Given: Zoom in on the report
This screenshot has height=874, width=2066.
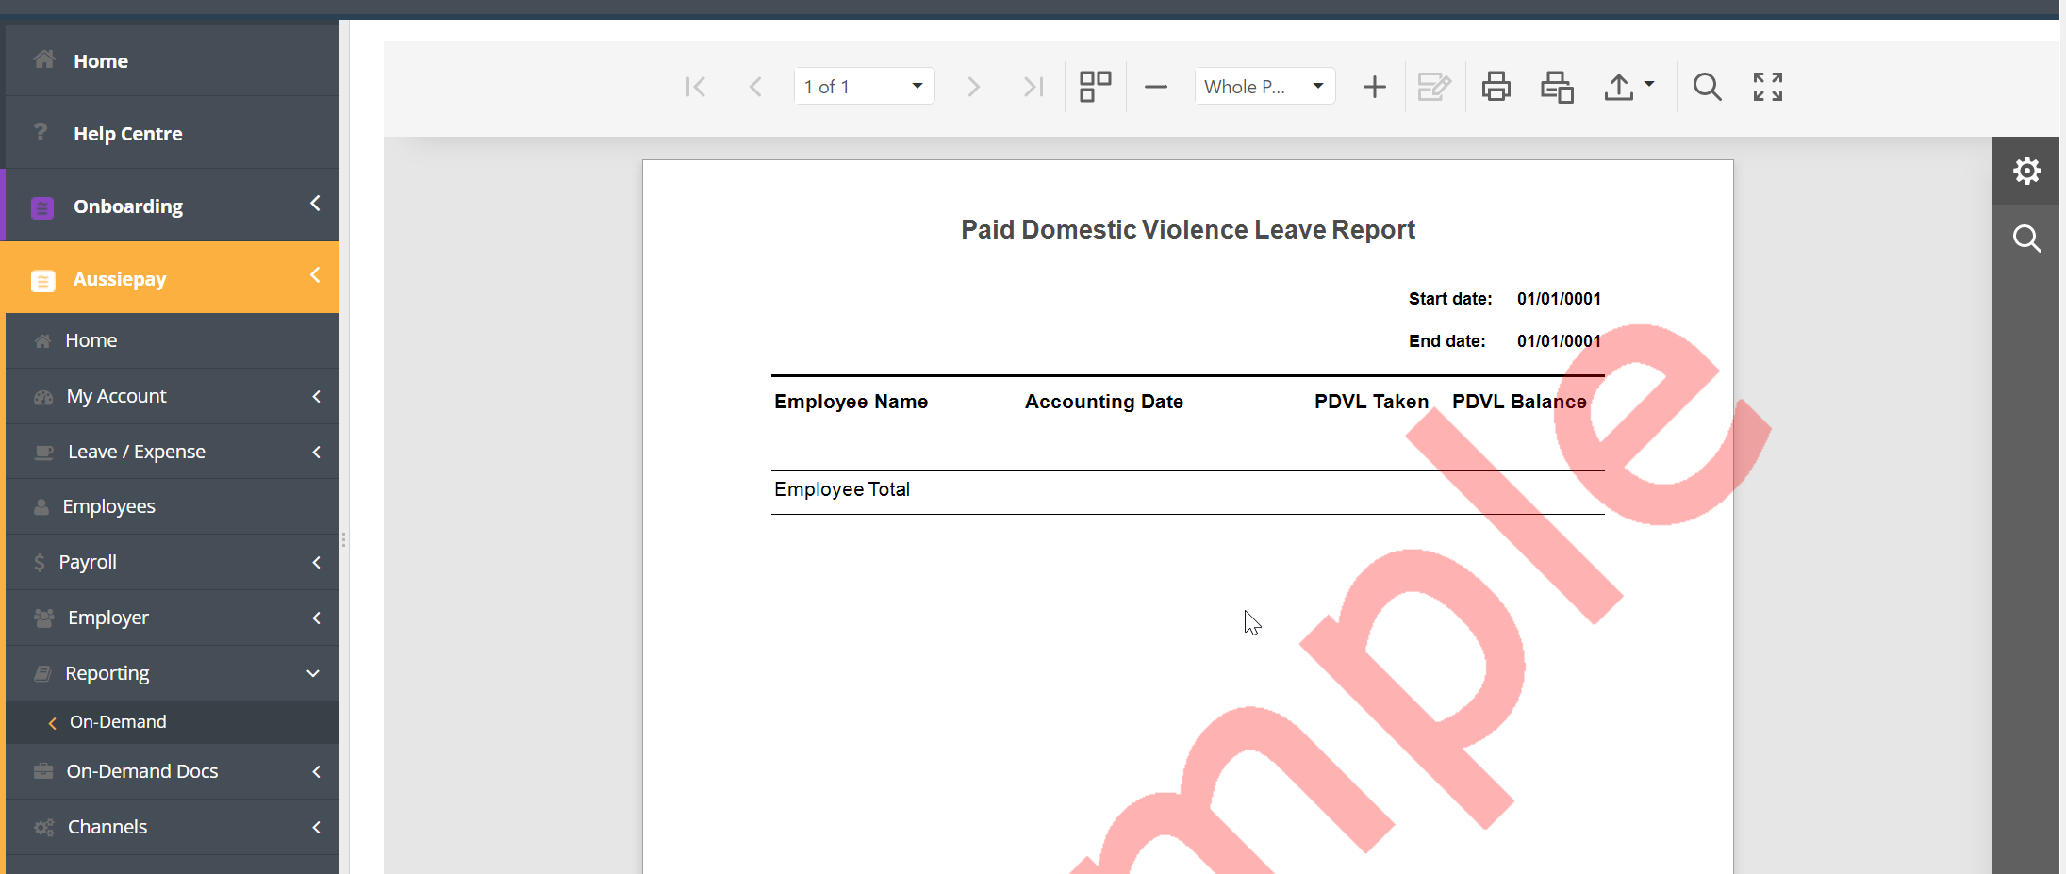Looking at the screenshot, I should point(1375,87).
